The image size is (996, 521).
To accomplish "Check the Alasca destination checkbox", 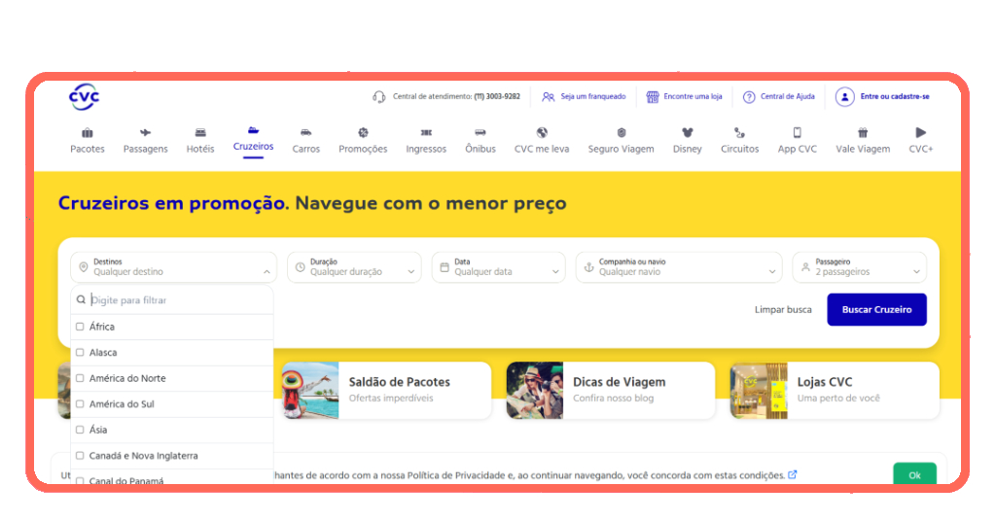I will pyautogui.click(x=80, y=352).
